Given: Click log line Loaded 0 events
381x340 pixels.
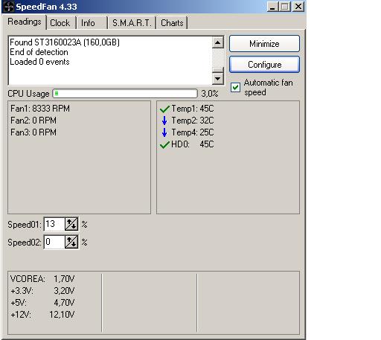Looking at the screenshot, I should click(39, 62).
